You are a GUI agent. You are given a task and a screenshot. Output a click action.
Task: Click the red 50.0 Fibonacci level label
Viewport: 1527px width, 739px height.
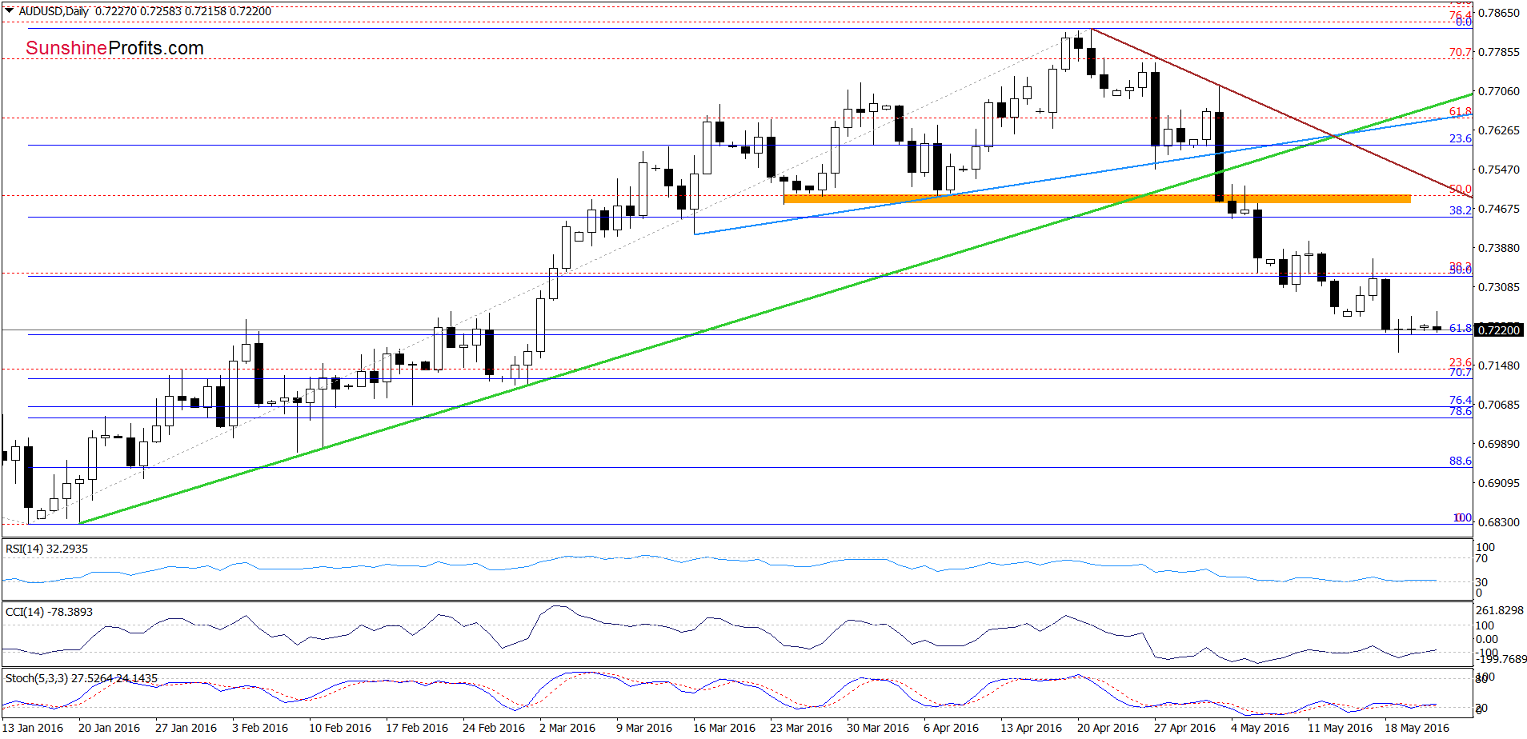[x=1461, y=190]
